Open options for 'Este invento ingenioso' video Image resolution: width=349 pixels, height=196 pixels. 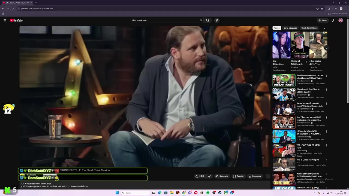coord(326,76)
